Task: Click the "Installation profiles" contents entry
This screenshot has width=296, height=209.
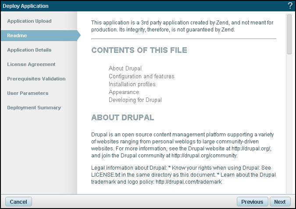Action: (132, 84)
